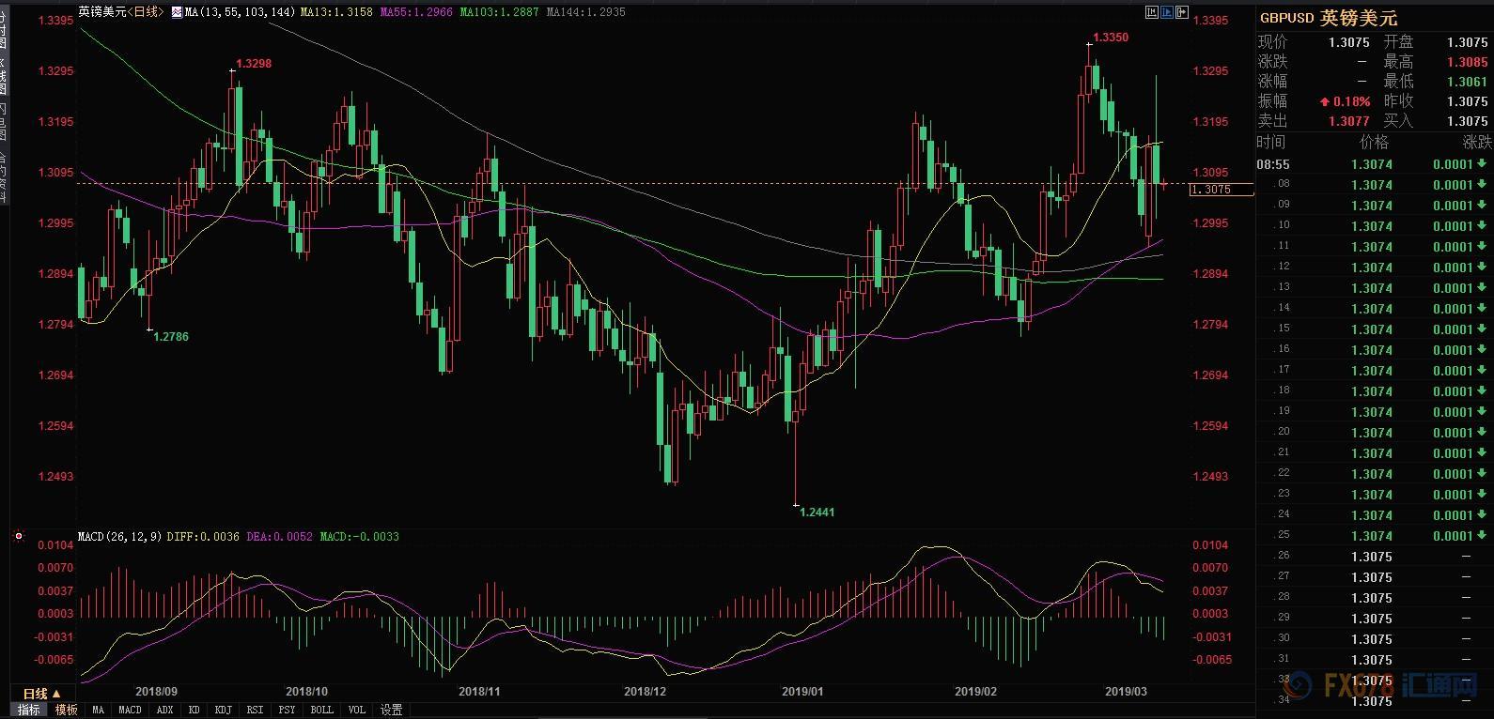The image size is (1494, 719).
Task: Click the 最高 value 1.3085
Action: pyautogui.click(x=1468, y=62)
